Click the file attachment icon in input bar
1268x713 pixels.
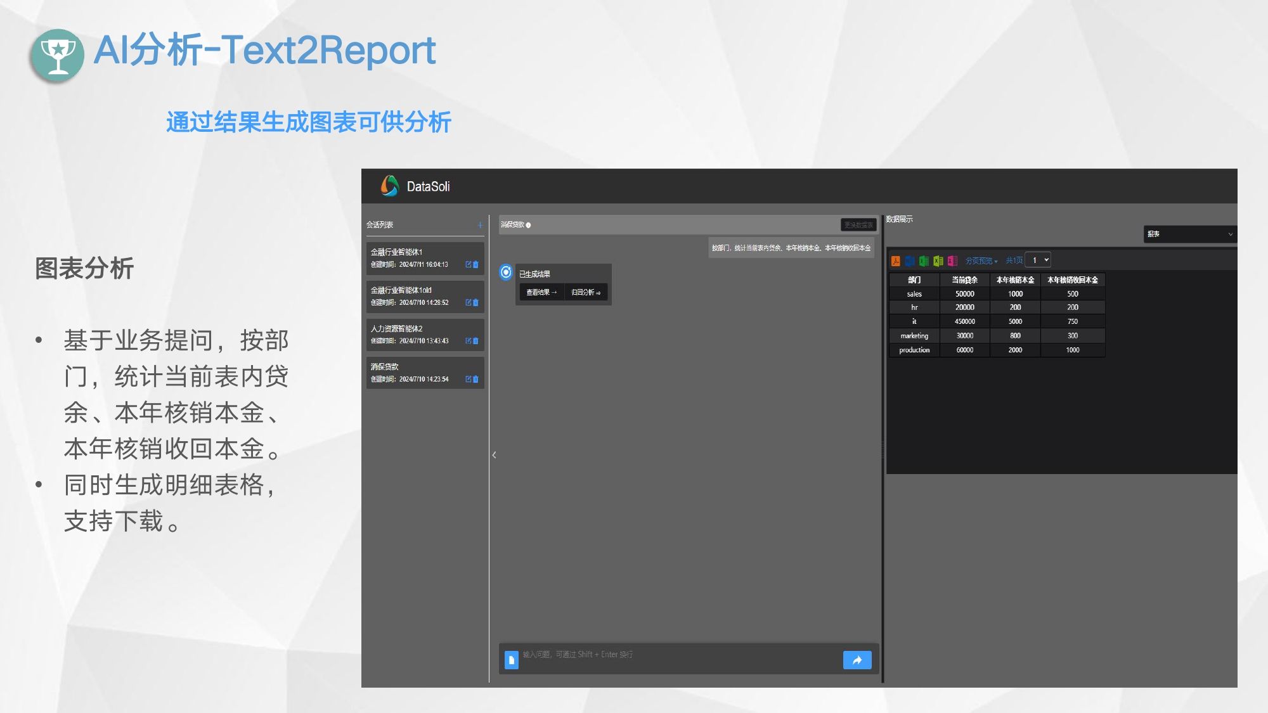click(511, 660)
